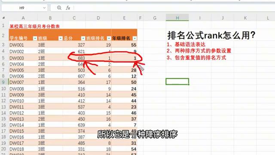Select row 16 header

3,125
